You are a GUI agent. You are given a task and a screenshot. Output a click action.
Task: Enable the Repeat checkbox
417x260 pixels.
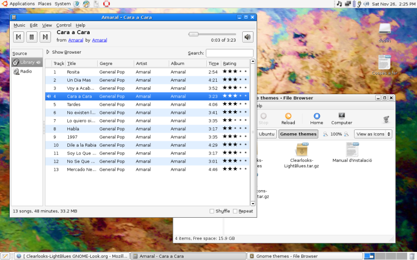235,211
